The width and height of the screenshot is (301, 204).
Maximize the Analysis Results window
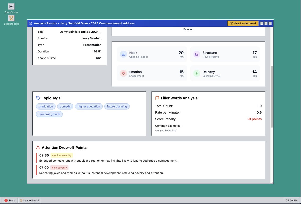[x=266, y=23]
